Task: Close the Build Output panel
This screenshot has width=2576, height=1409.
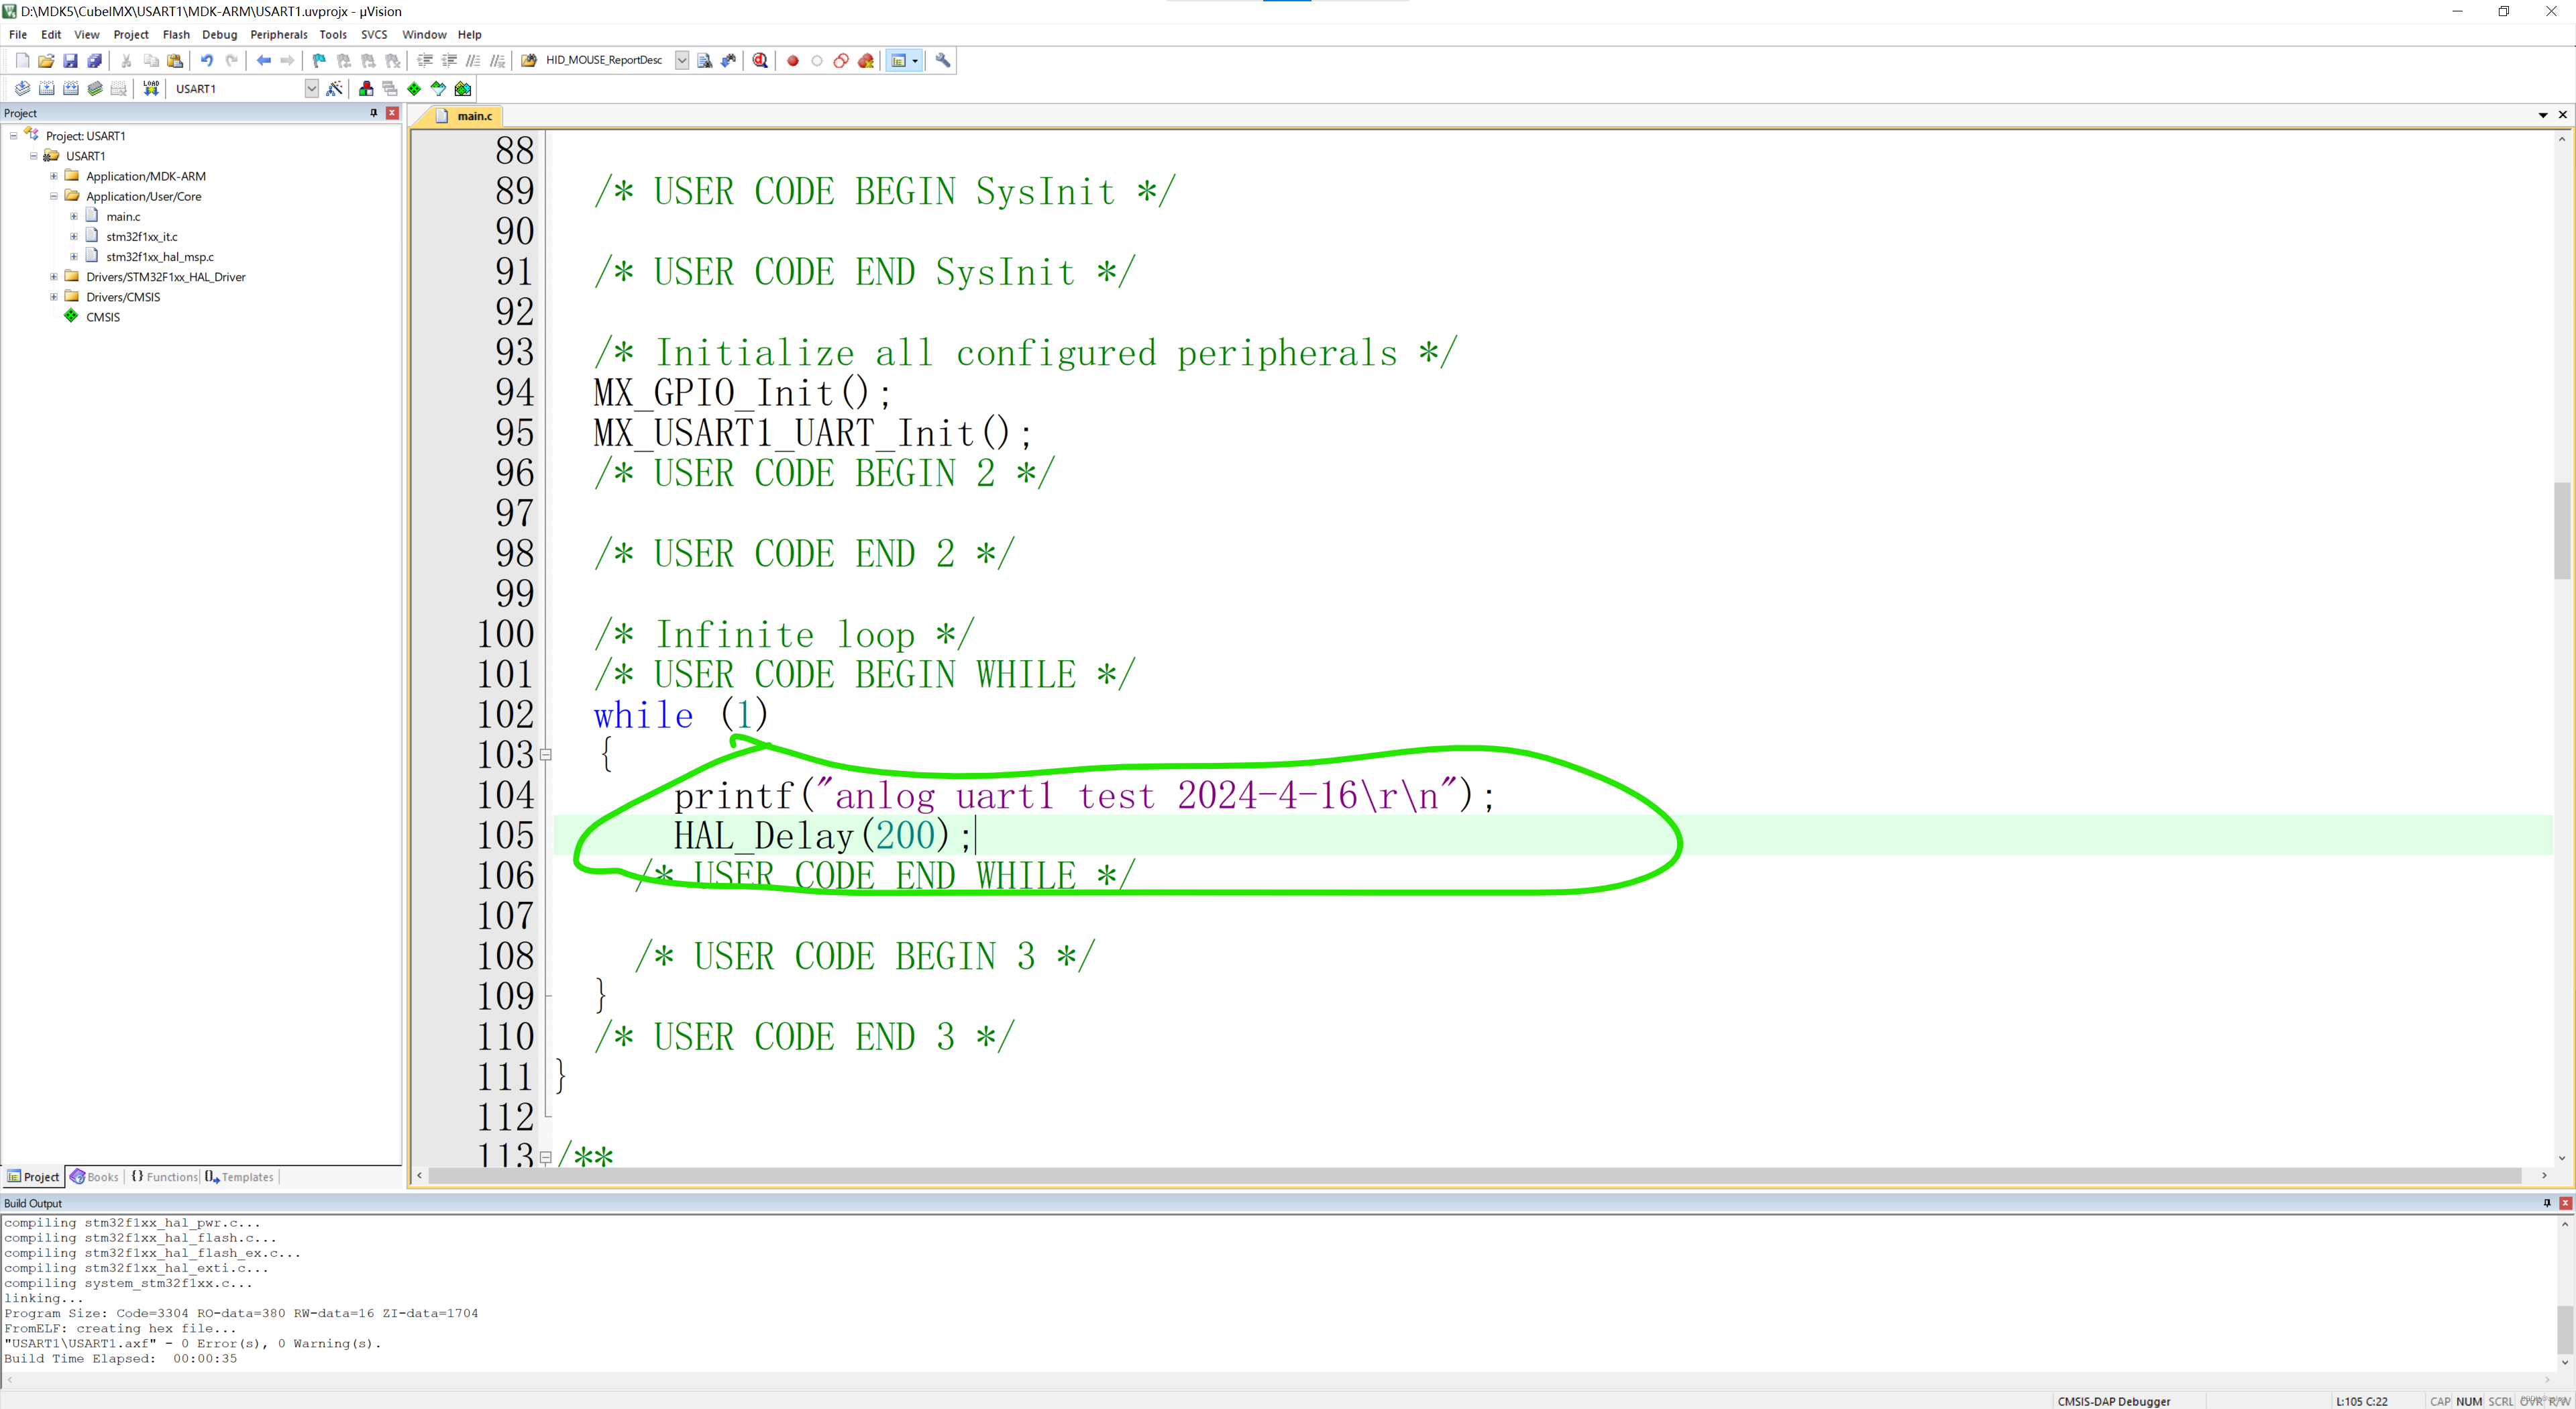Action: [2565, 1203]
